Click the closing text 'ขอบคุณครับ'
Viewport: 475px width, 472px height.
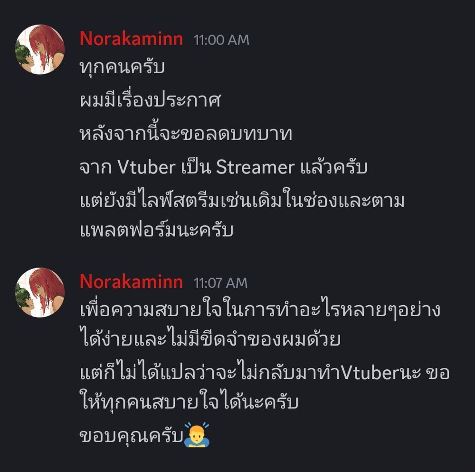tap(132, 436)
